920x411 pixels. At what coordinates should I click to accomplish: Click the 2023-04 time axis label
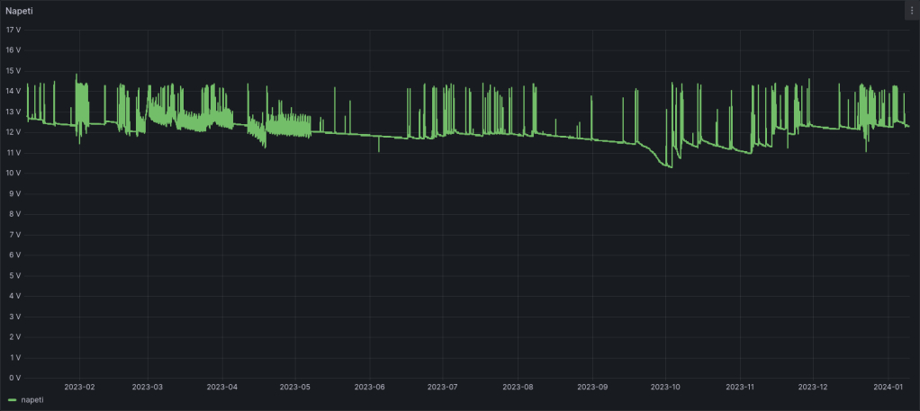coord(221,387)
